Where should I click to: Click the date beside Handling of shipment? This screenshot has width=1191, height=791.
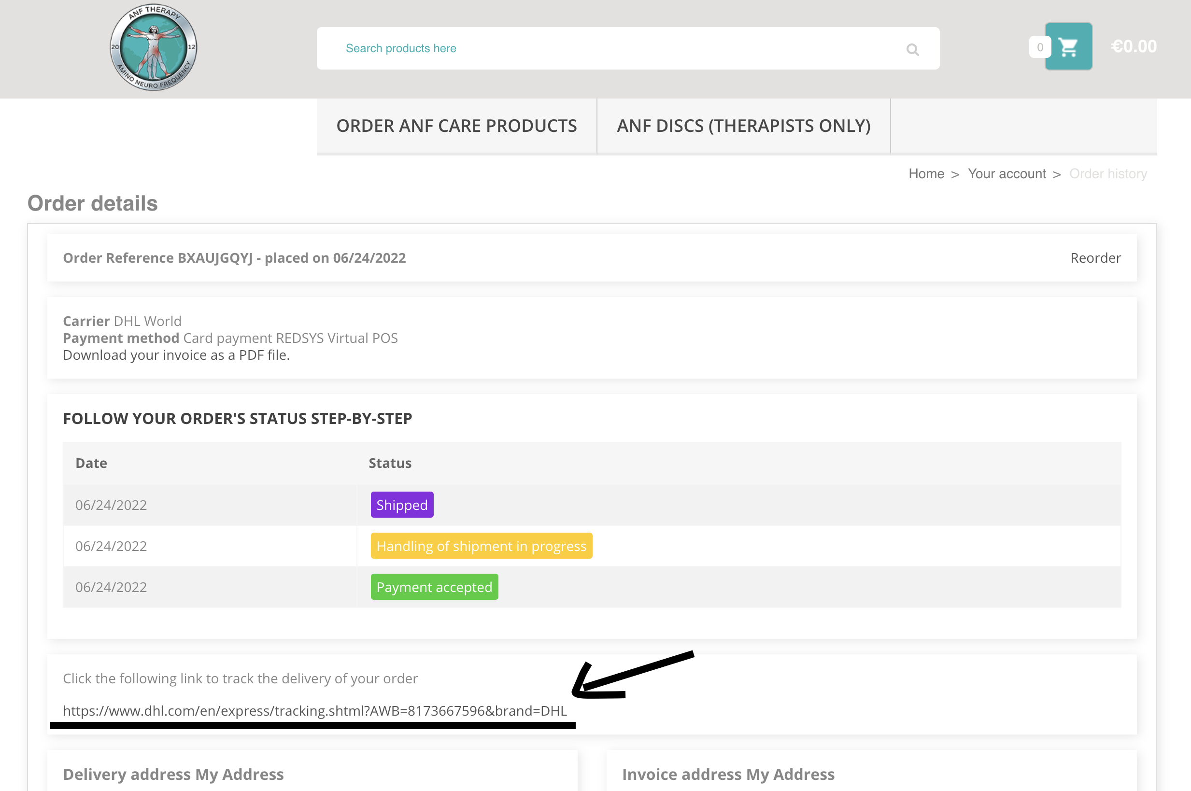[x=111, y=546]
